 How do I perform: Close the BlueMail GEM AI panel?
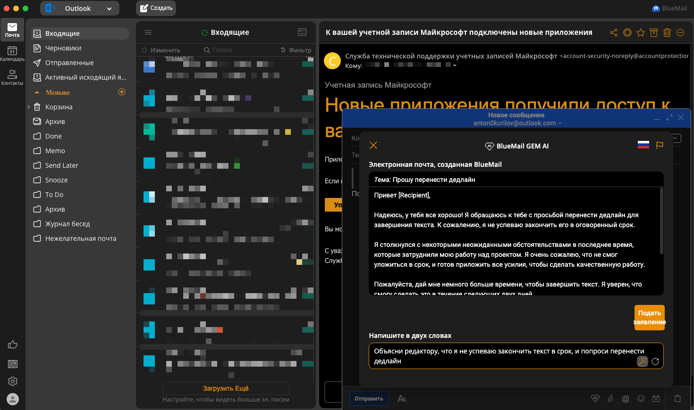pyautogui.click(x=373, y=145)
